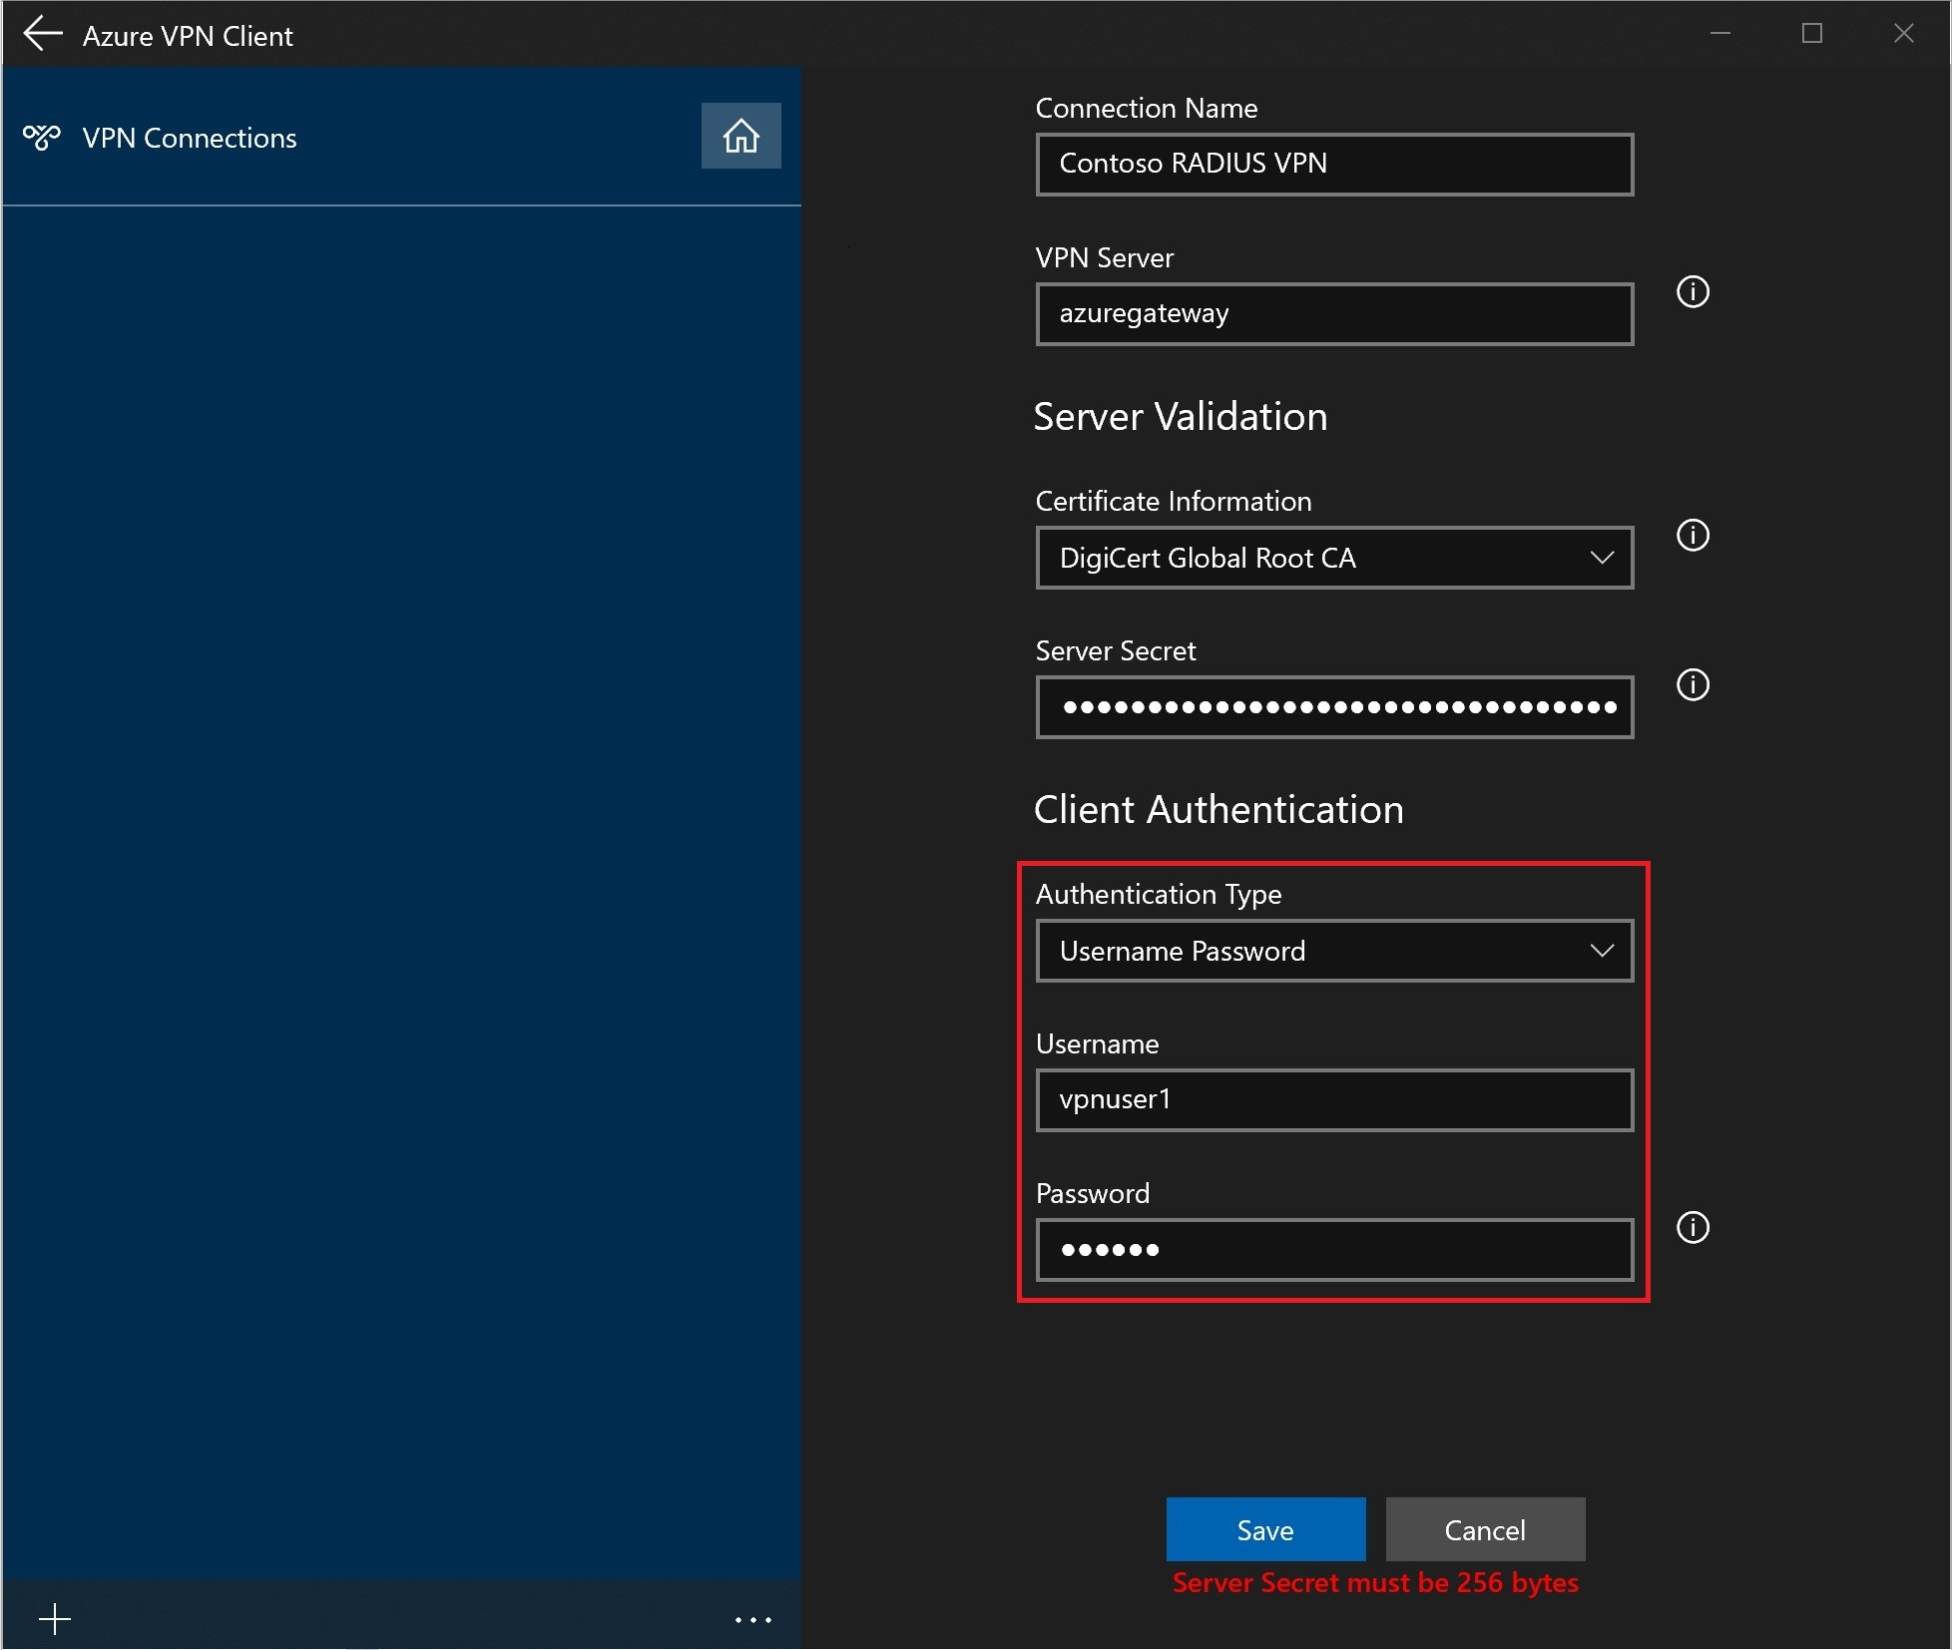
Task: Edit the Username field with vpnuser1
Action: [x=1334, y=1099]
